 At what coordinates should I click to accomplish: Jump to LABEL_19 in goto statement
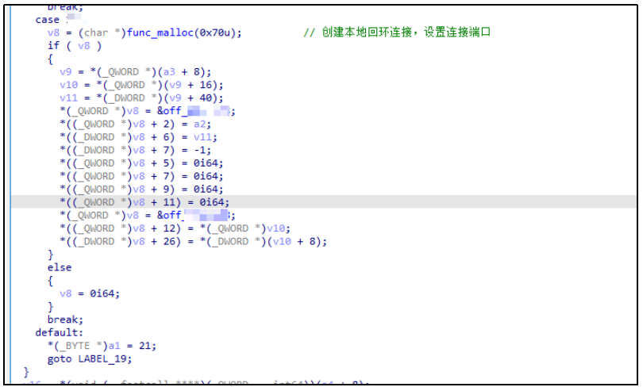click(103, 358)
